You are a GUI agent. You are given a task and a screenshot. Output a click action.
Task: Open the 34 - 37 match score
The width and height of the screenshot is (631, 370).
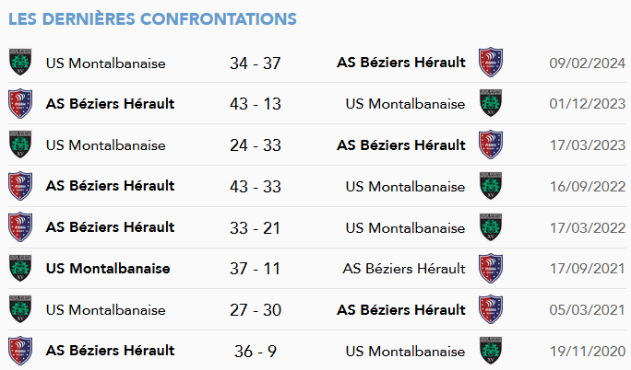click(x=256, y=63)
